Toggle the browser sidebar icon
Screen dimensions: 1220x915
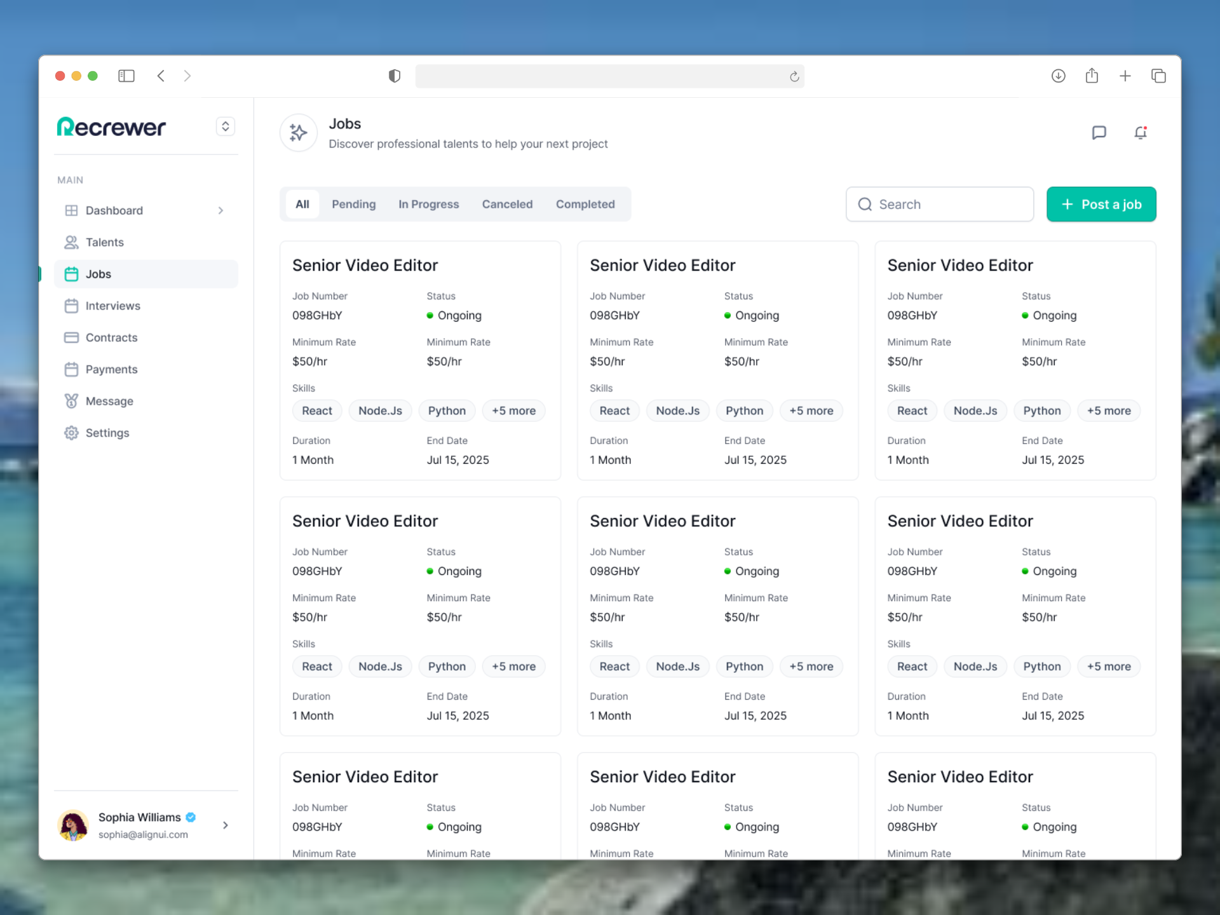pos(126,76)
